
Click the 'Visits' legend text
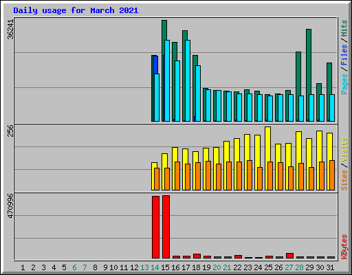click(344, 150)
